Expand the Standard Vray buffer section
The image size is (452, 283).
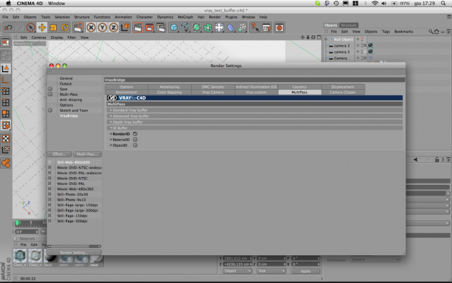pos(111,110)
